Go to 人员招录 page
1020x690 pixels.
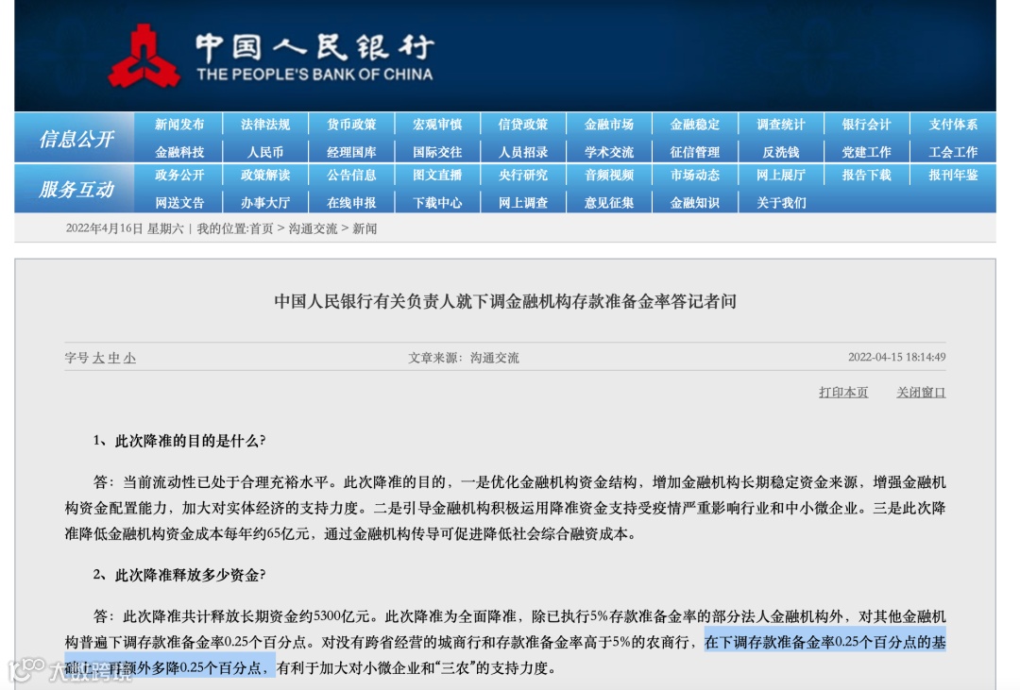point(523,152)
